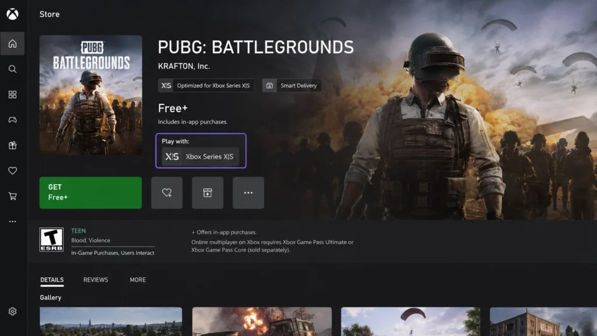Go to the Store home icon
Viewport: 597px width, 336px height.
(13, 43)
